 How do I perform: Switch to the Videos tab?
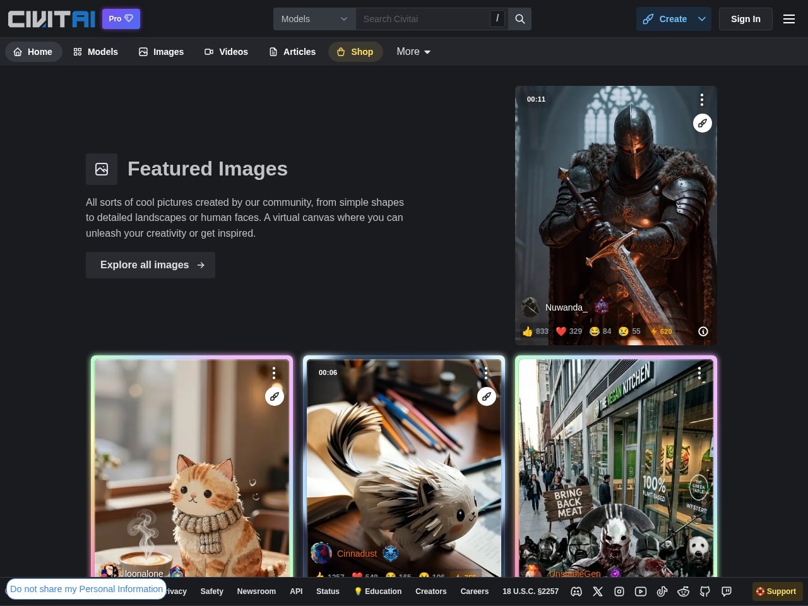[x=226, y=52]
